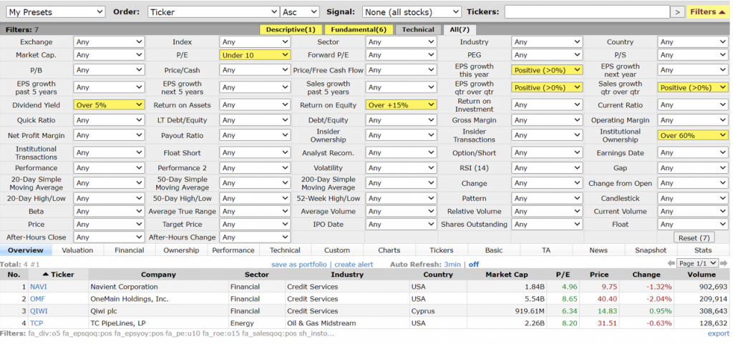
Task: Sort by the Market Cap column header
Action: 508,275
